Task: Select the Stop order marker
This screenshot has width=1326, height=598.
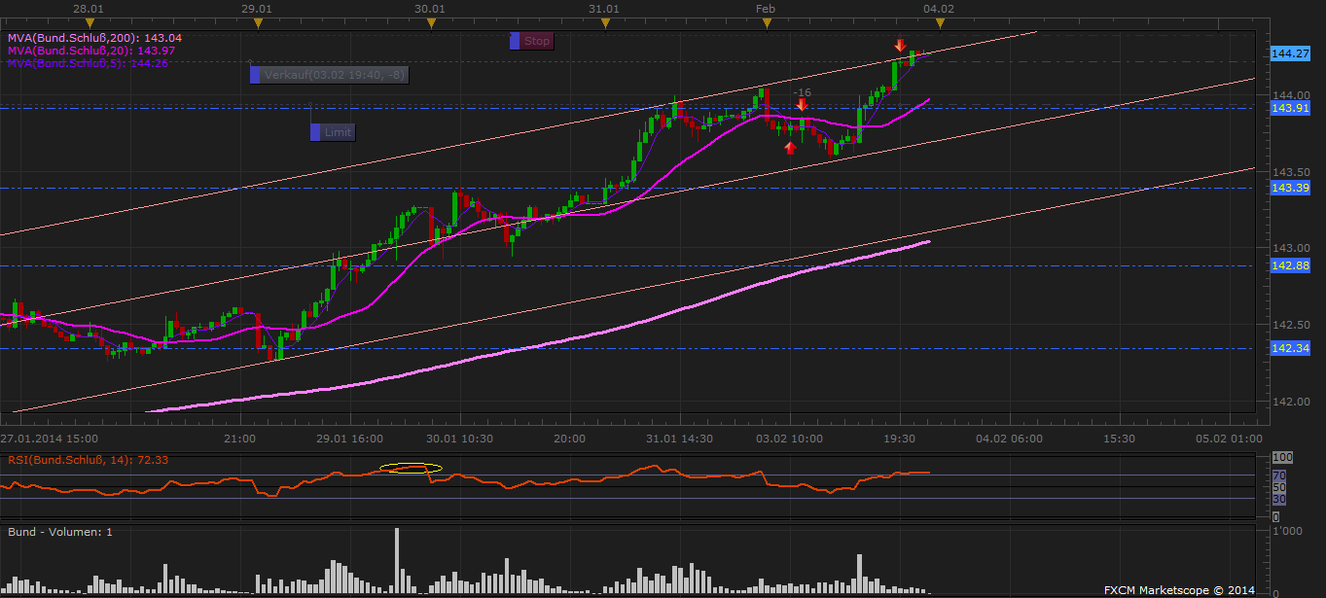Action: tap(531, 41)
